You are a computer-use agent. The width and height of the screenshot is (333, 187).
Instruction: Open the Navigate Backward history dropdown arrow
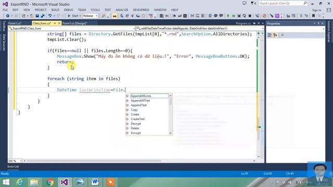(x=12, y=16)
